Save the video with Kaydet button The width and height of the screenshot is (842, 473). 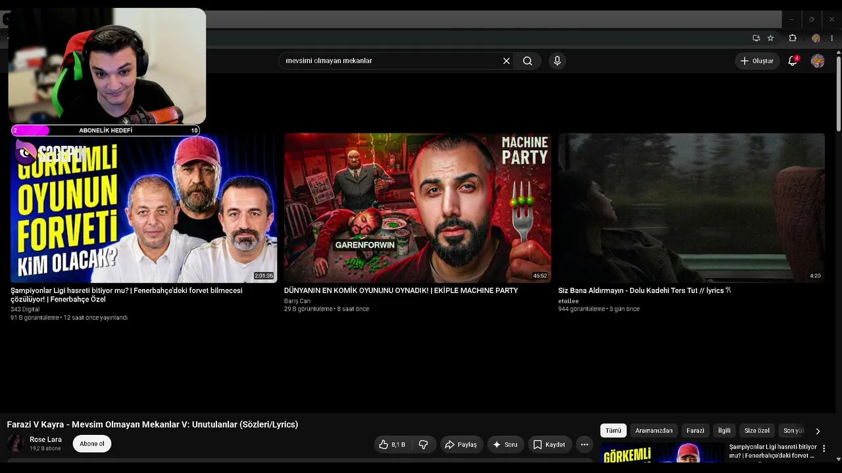549,445
